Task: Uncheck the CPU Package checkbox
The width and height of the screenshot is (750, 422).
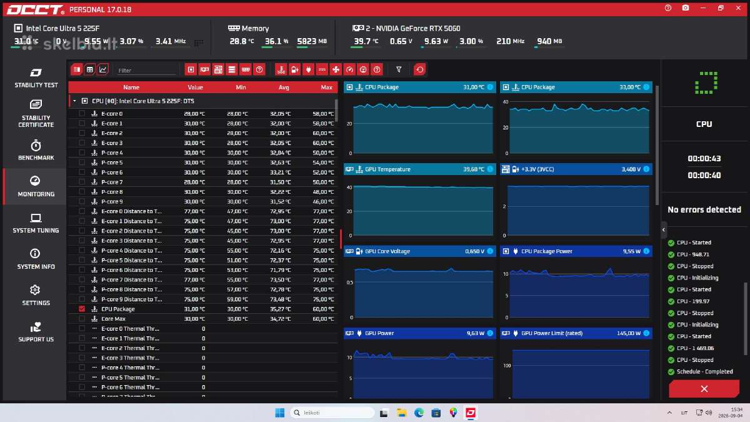Action: [82, 309]
